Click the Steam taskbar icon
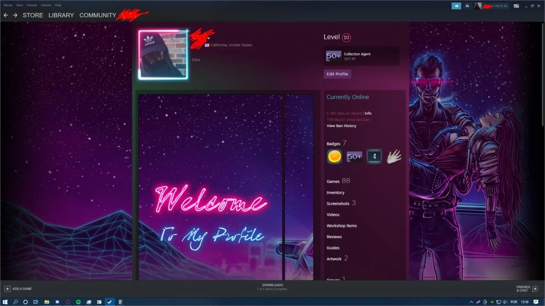 tap(109, 302)
